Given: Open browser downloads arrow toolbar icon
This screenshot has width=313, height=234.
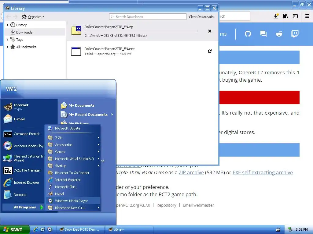Looking at the screenshot, I should tap(276, 16).
